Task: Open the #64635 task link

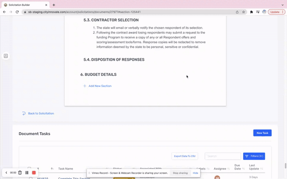Action: [43, 178]
